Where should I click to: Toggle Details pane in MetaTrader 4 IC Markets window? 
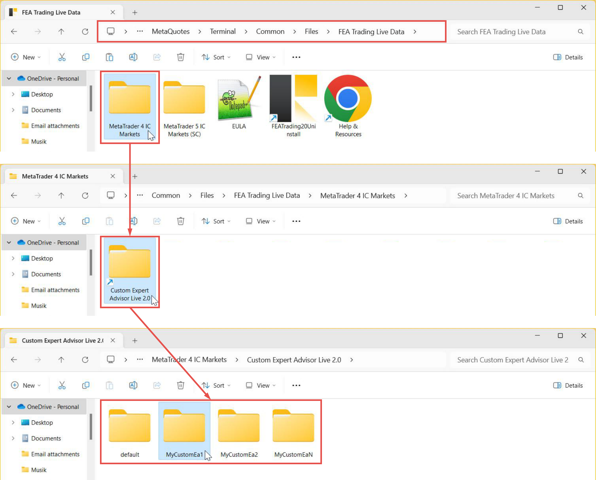pos(568,221)
